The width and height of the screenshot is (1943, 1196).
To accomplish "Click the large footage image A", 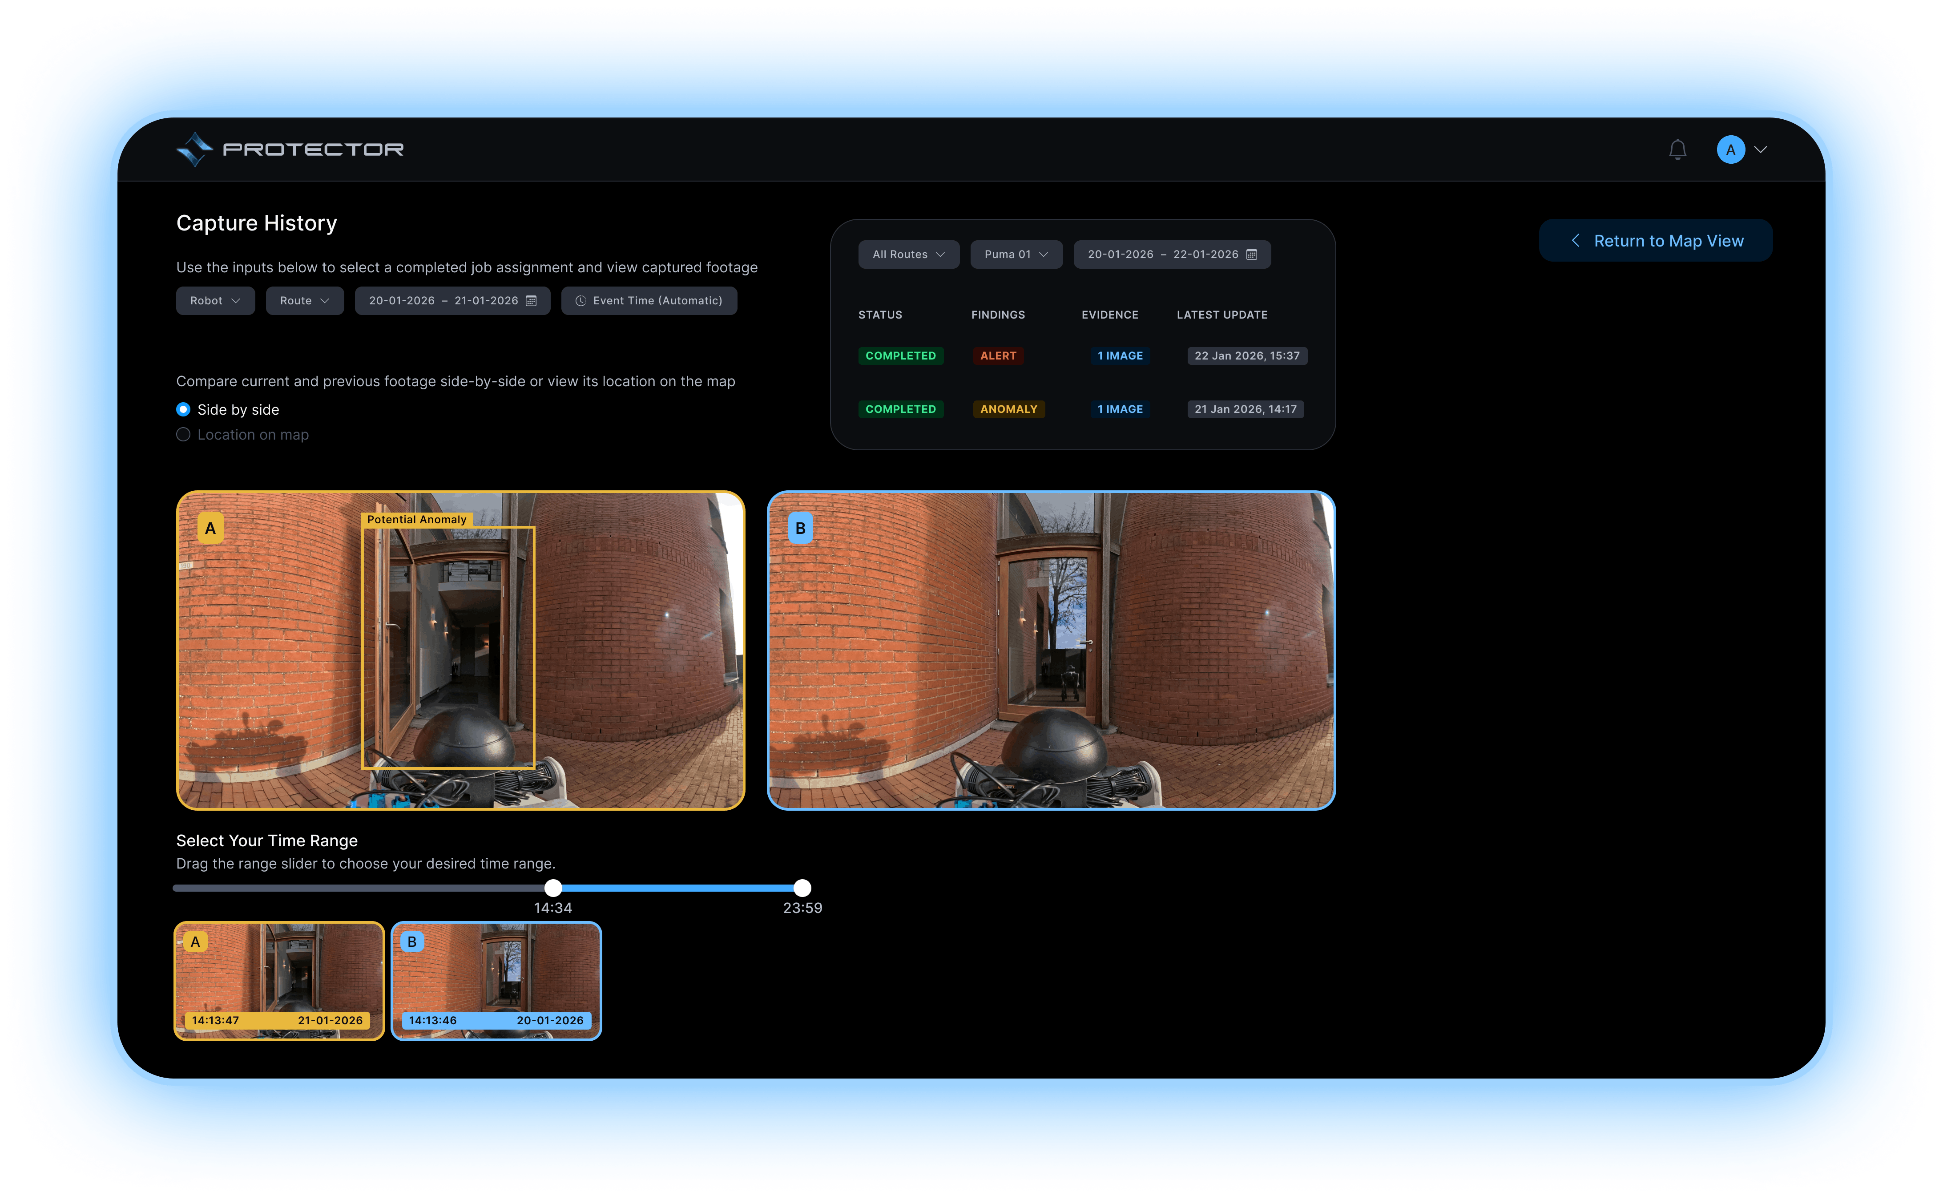I will [460, 650].
